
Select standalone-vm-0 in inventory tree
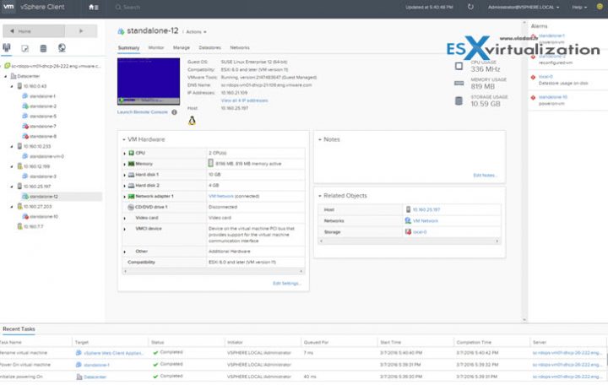tap(46, 156)
